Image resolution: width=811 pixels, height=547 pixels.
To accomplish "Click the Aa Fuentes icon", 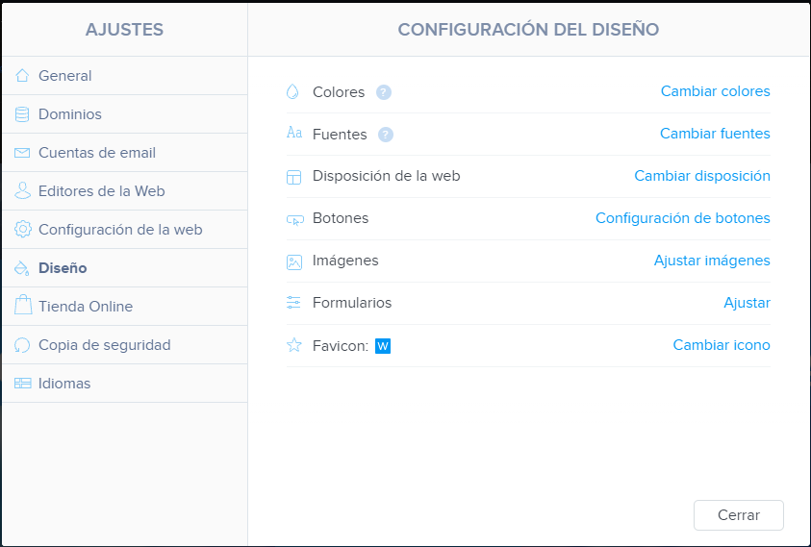I will click(294, 133).
